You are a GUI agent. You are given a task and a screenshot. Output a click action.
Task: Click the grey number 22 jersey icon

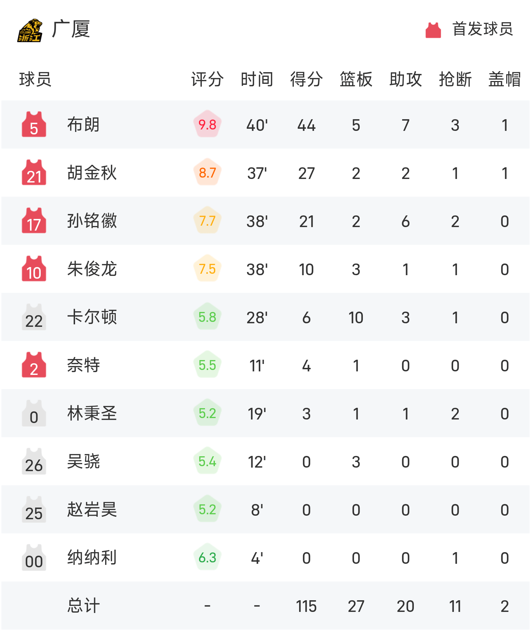click(x=34, y=317)
